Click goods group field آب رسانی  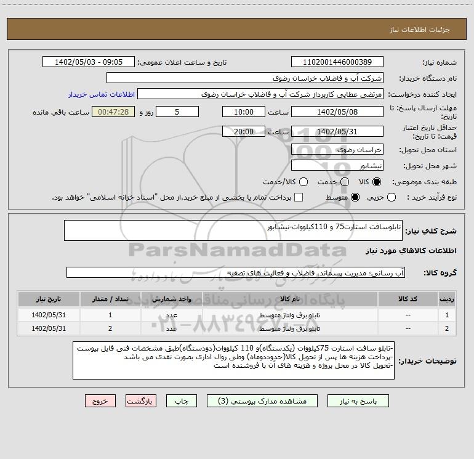236,272
